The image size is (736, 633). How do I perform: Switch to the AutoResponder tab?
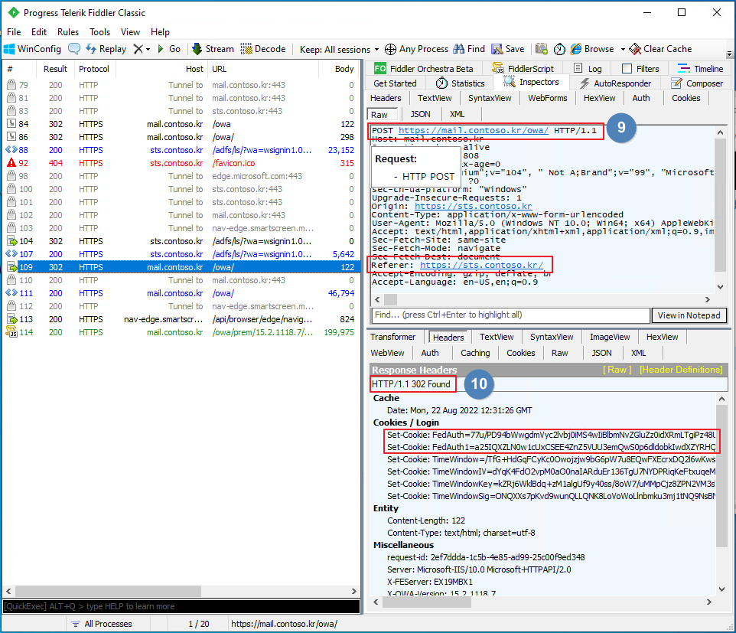pos(615,83)
